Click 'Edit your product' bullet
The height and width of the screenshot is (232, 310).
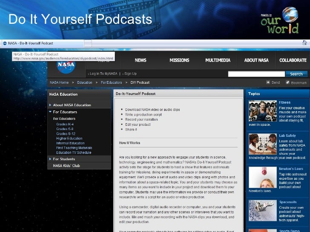pos(138,124)
